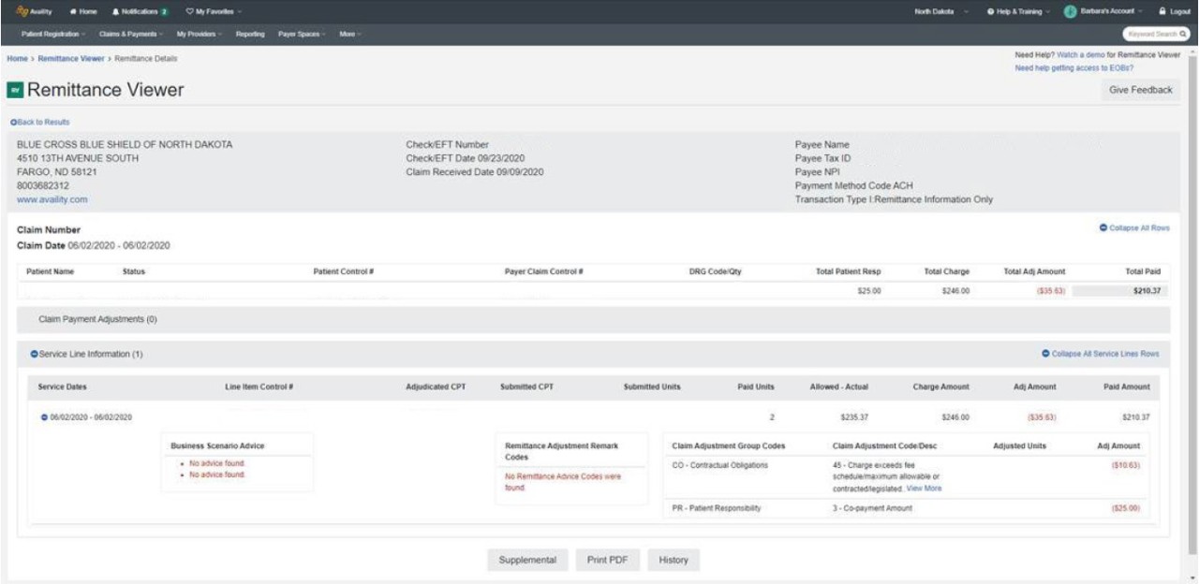Open Need help getting access to EOBs link
The image size is (1199, 584).
[1075, 68]
